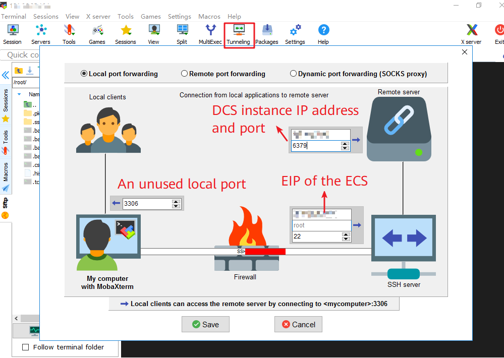Viewport: 504px width, 358px height.
Task: Click the SSH username field showing root
Action: 321,225
